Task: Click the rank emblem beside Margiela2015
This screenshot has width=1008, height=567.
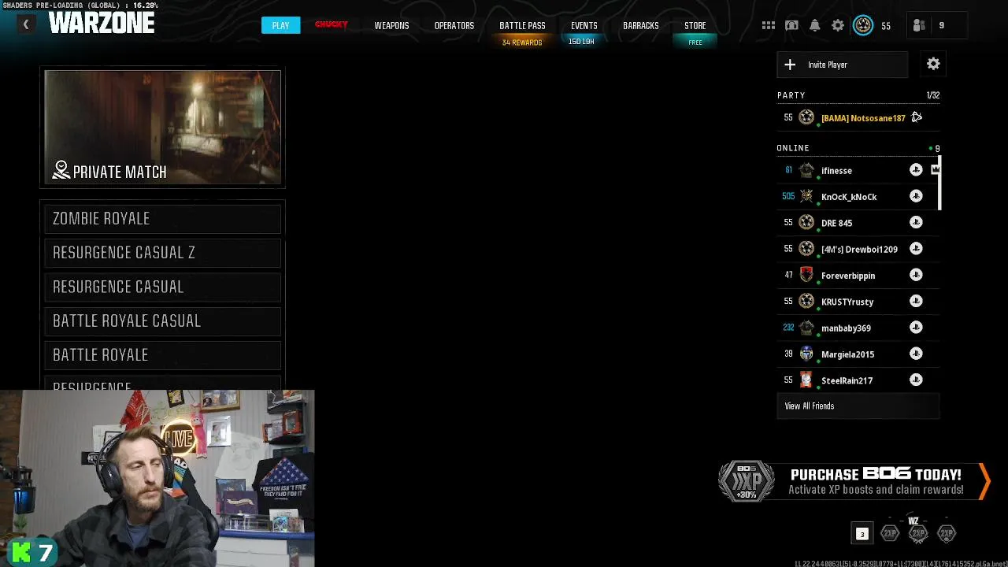Action: (806, 354)
